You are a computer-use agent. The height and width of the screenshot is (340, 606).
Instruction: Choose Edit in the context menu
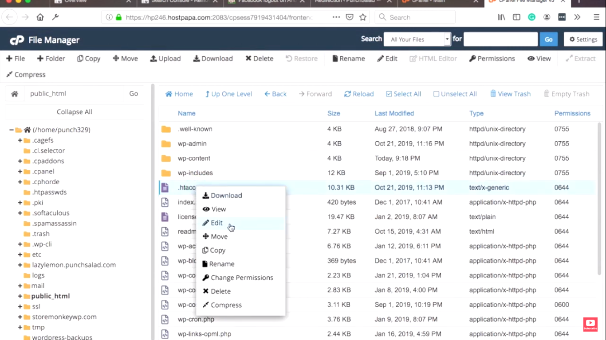point(240,223)
